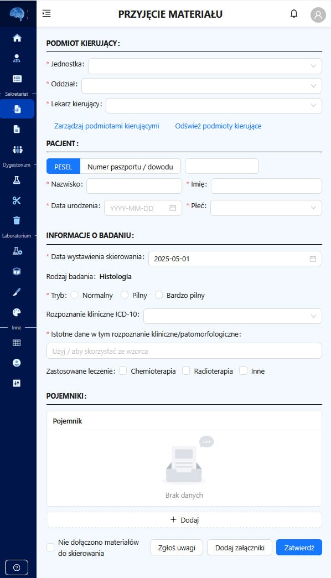
Task: Open the home page icon
Action: pyautogui.click(x=17, y=38)
